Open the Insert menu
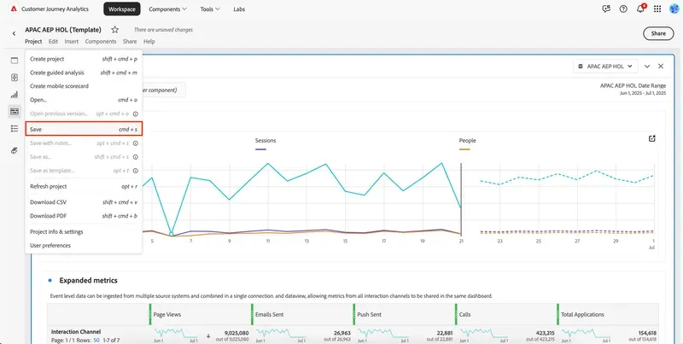The width and height of the screenshot is (683, 344). coord(72,41)
